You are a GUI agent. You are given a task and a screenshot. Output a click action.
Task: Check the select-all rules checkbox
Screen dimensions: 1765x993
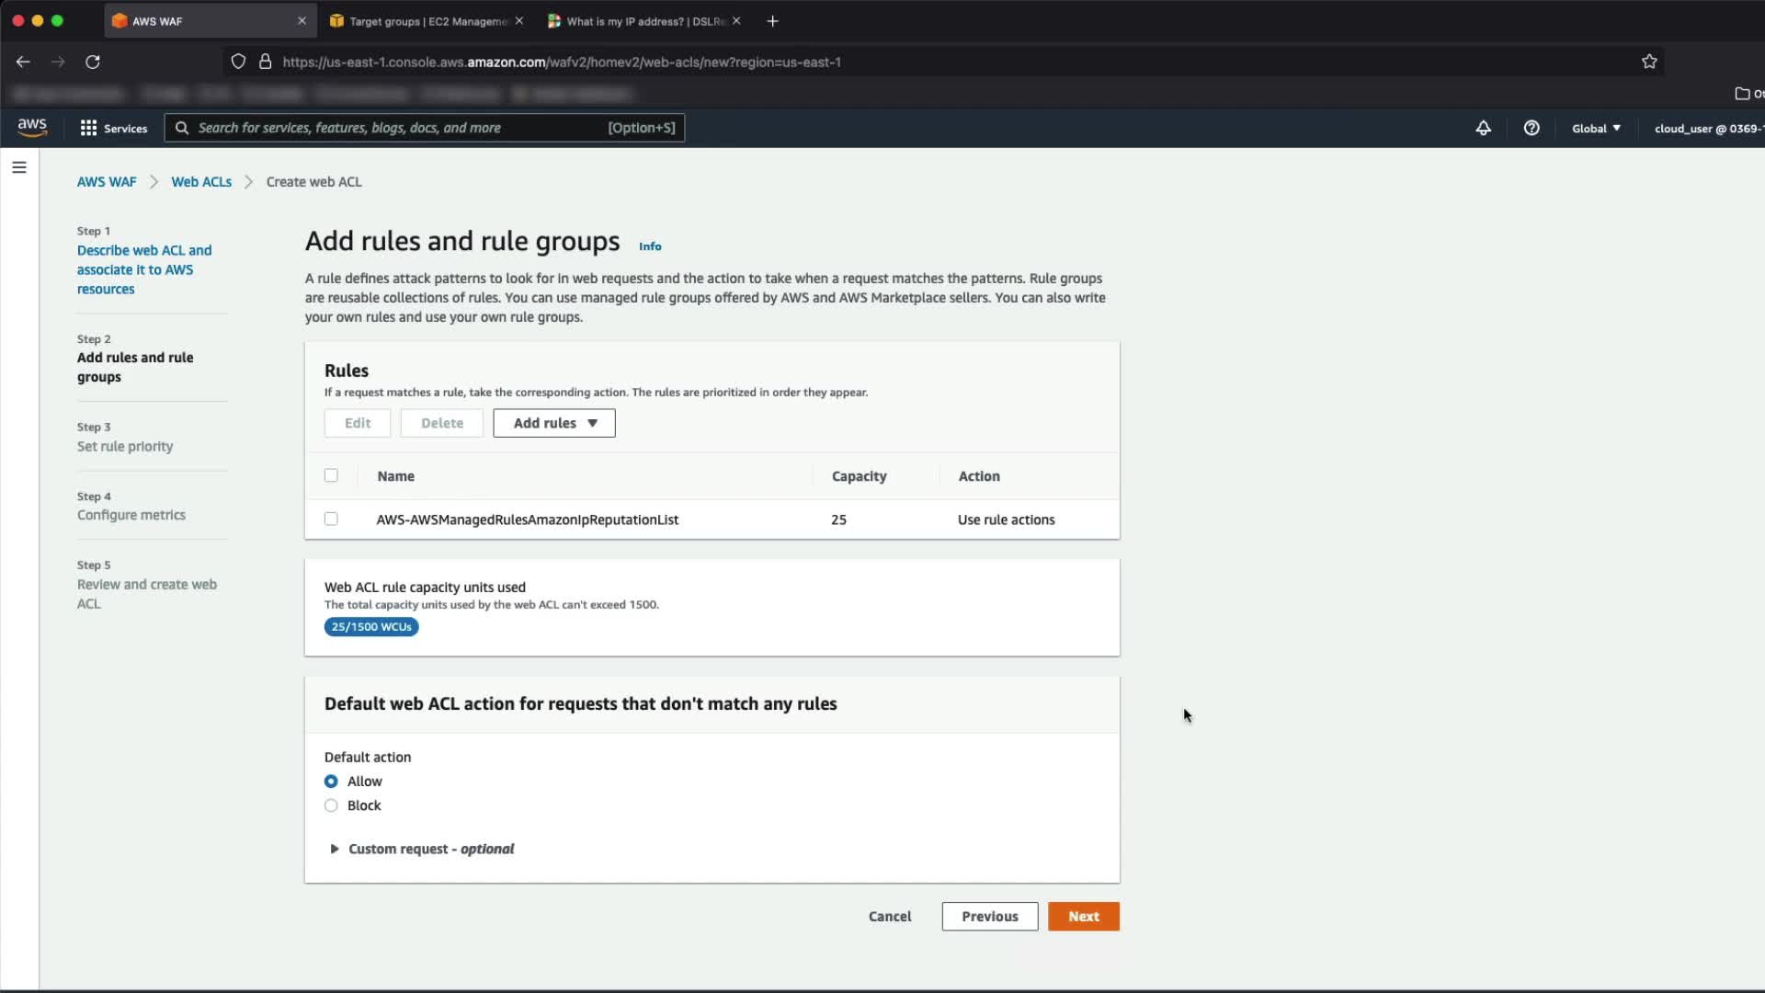click(331, 475)
